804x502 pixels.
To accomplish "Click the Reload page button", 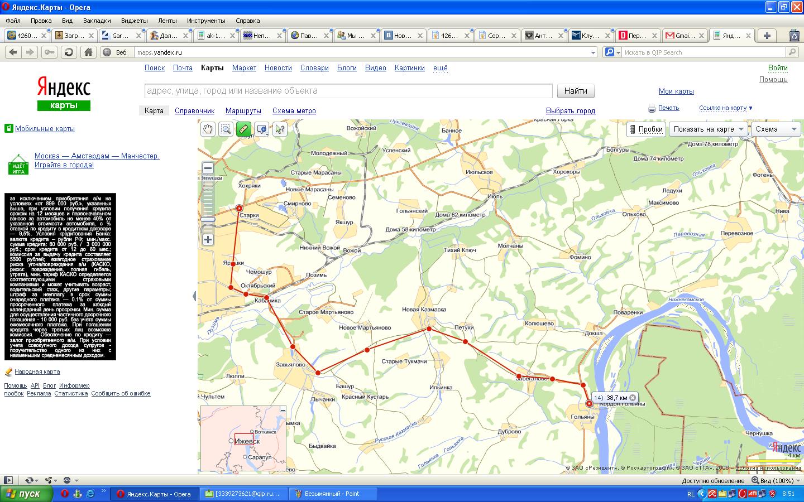I will (x=69, y=52).
